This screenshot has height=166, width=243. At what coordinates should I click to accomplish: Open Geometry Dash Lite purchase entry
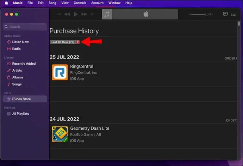pos(89,129)
